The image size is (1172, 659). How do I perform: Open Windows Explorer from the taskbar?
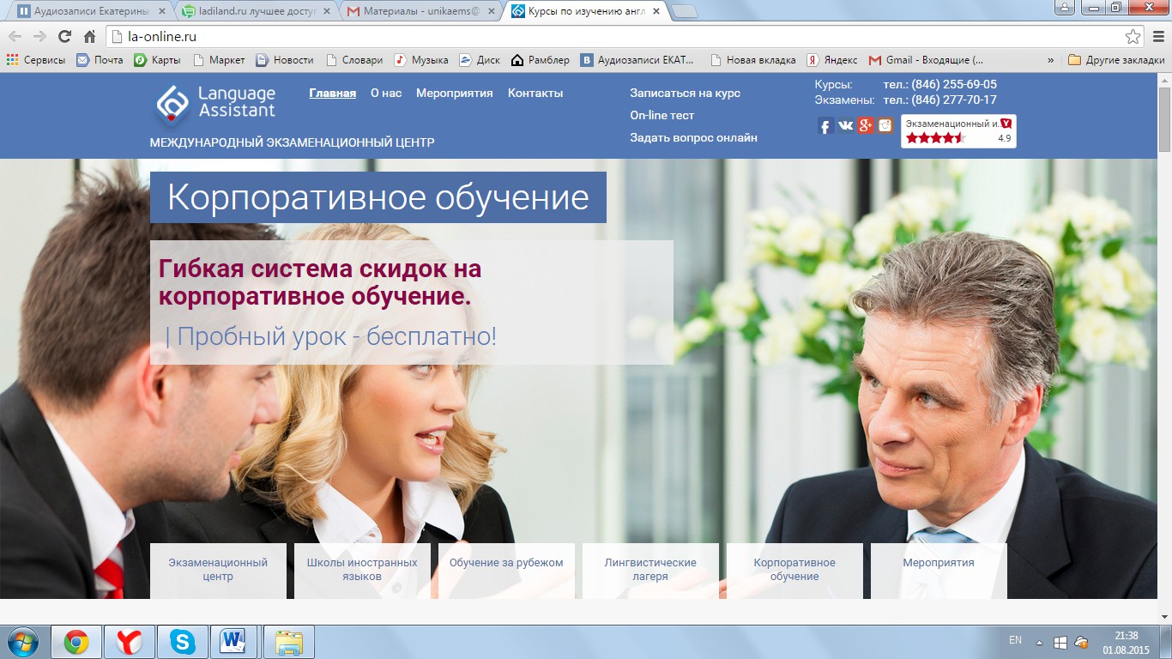tap(289, 642)
